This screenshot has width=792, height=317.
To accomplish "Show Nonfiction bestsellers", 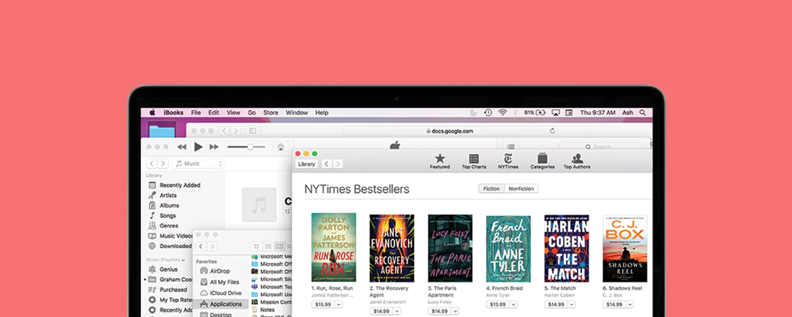I will pos(521,189).
